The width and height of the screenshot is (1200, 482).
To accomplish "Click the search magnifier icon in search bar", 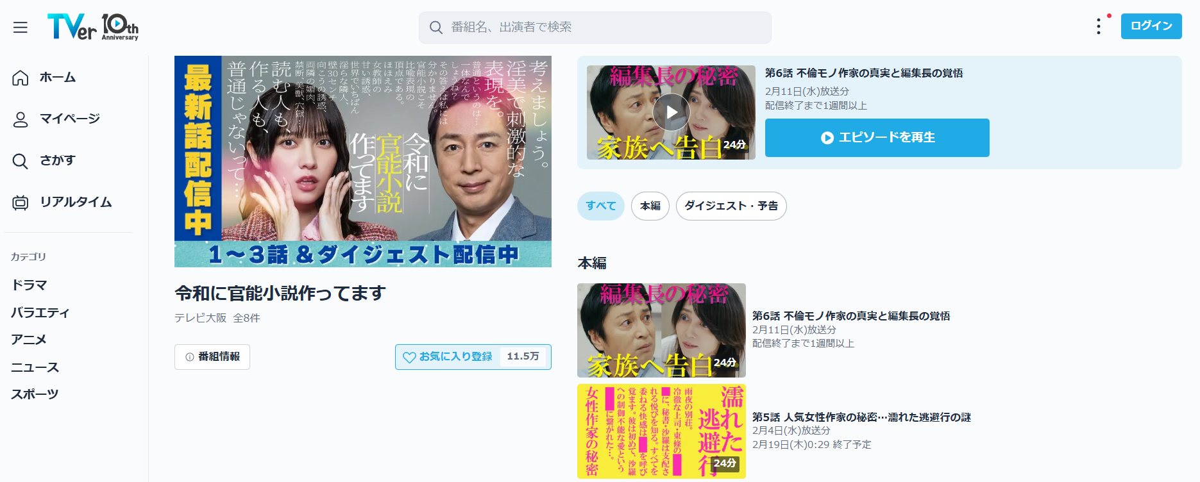I will pos(436,28).
